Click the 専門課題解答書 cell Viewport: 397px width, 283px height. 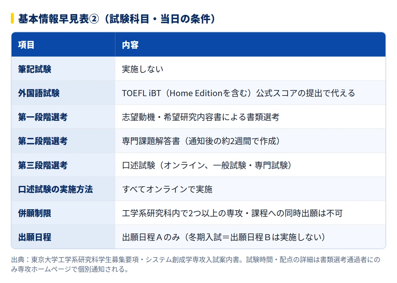pyautogui.click(x=250, y=141)
